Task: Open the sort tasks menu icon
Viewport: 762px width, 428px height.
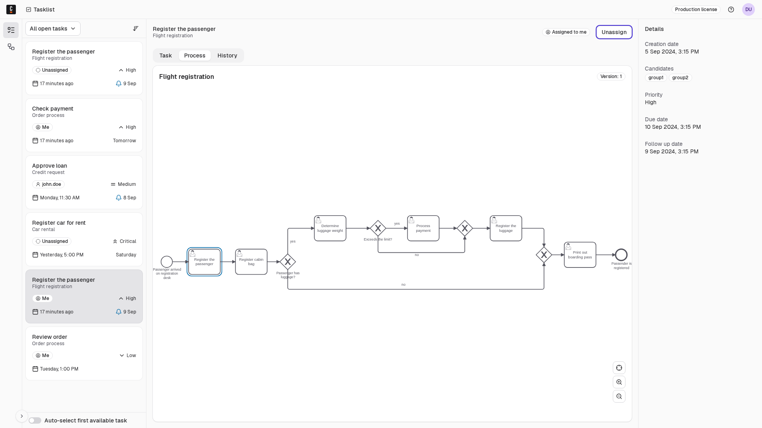Action: tap(136, 29)
